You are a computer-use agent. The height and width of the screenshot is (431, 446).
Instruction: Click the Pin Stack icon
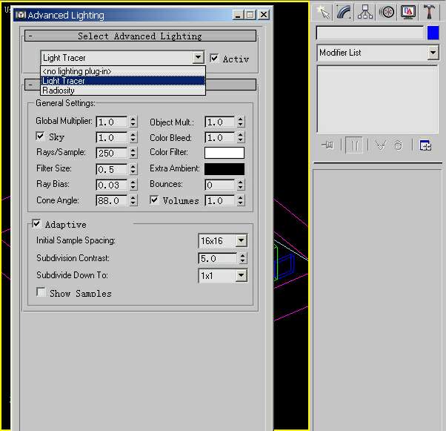click(x=327, y=145)
